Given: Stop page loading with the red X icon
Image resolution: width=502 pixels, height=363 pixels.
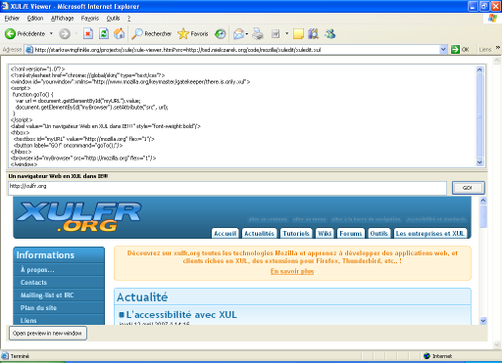Looking at the screenshot, I should (88, 33).
